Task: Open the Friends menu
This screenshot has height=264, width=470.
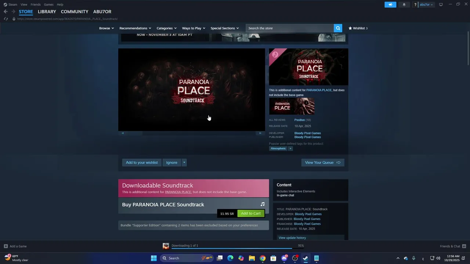Action: (x=36, y=4)
